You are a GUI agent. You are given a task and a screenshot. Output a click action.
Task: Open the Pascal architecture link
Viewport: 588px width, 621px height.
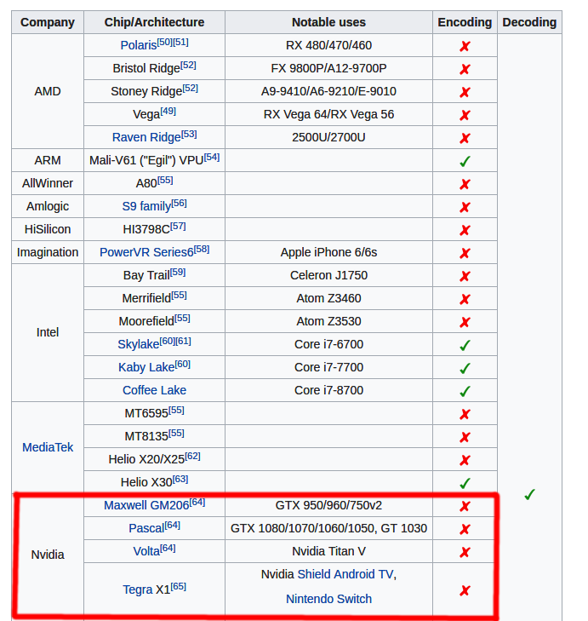tap(146, 528)
